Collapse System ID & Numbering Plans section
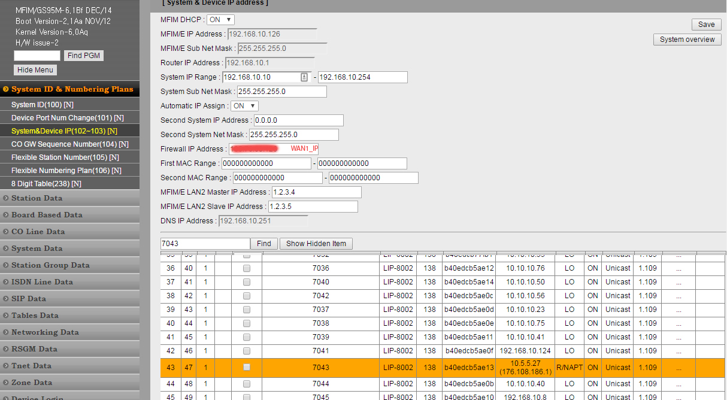Image resolution: width=727 pixels, height=400 pixels. (x=72, y=89)
